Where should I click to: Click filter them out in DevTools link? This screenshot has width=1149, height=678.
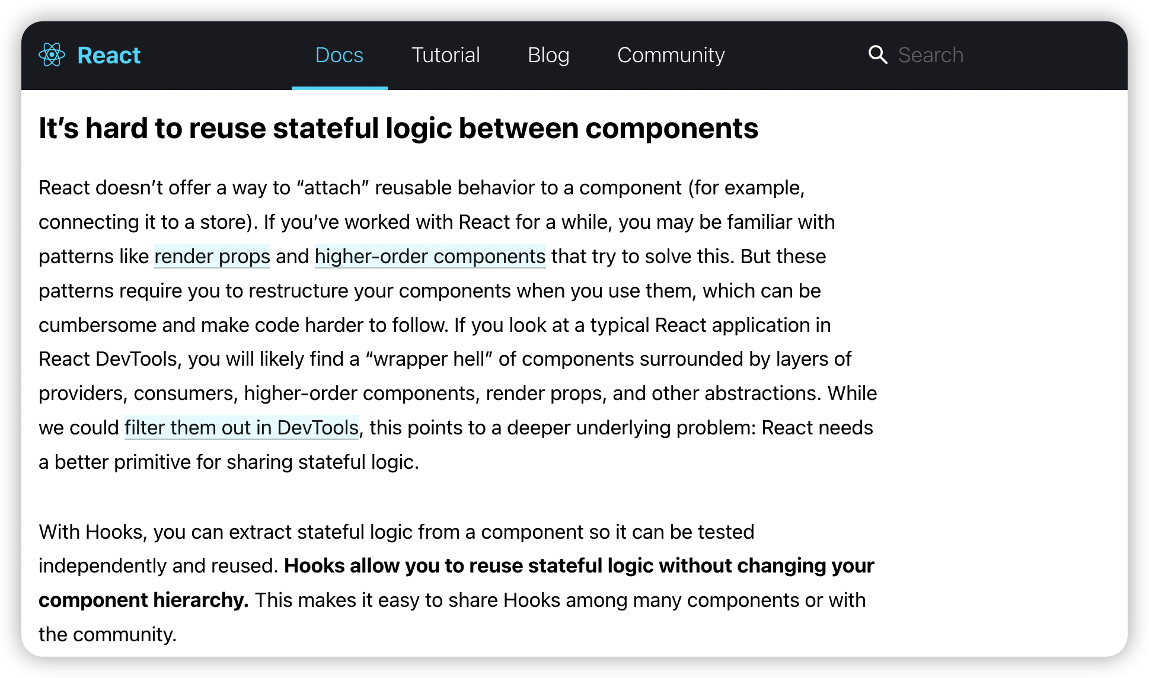click(241, 427)
